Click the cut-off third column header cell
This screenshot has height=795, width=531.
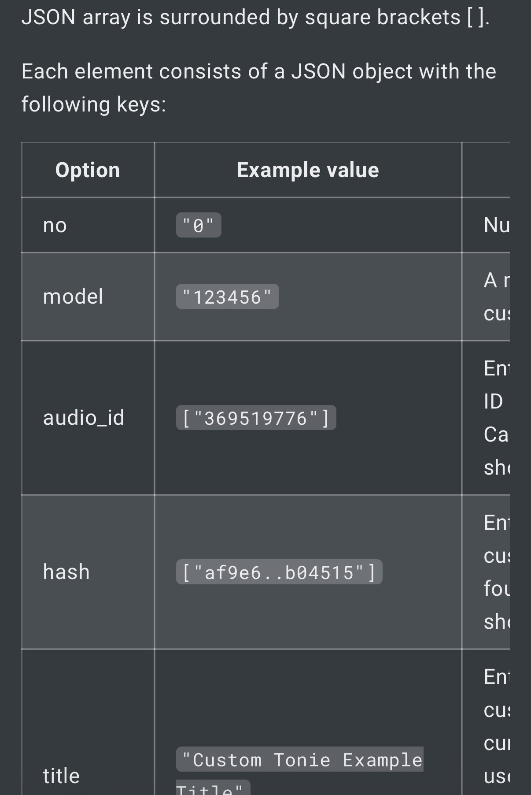[x=486, y=170]
